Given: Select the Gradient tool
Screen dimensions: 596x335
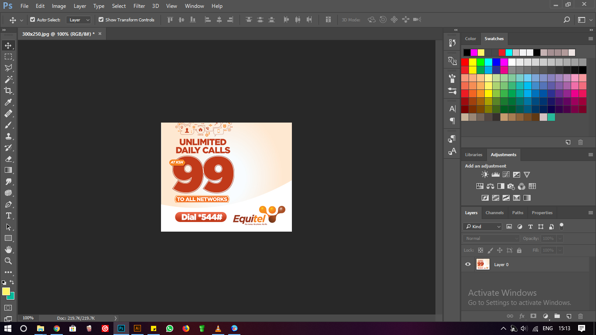Looking at the screenshot, I should (8, 170).
